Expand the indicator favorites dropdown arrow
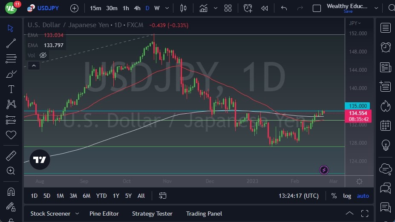 (x=216, y=8)
